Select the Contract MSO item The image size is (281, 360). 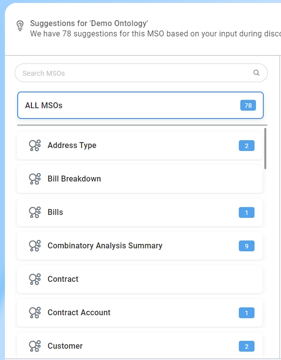click(x=140, y=279)
